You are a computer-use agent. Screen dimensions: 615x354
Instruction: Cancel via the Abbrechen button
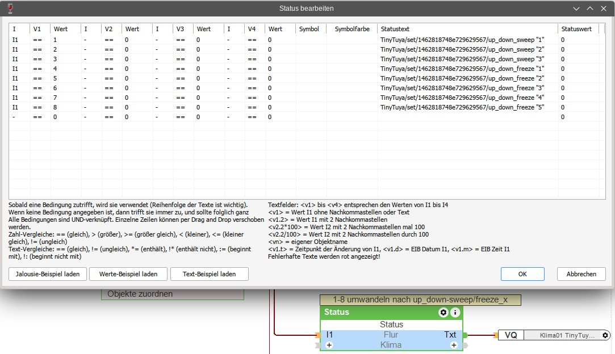coord(581,274)
